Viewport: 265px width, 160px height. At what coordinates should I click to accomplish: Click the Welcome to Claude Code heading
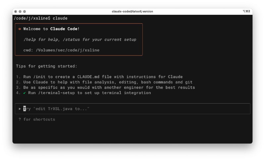51,29
